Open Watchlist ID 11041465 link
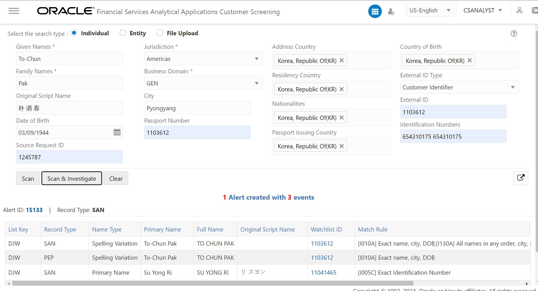The width and height of the screenshot is (538, 291). pyautogui.click(x=324, y=273)
